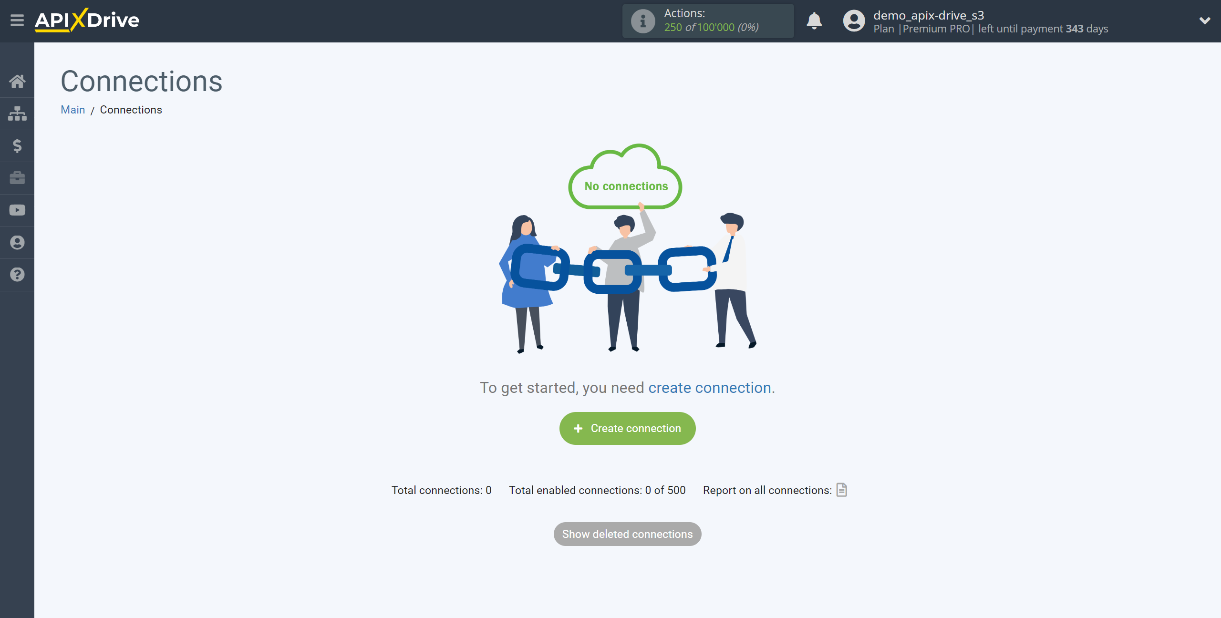Toggle the sidebar navigation open
This screenshot has height=618, width=1221.
pyautogui.click(x=17, y=21)
